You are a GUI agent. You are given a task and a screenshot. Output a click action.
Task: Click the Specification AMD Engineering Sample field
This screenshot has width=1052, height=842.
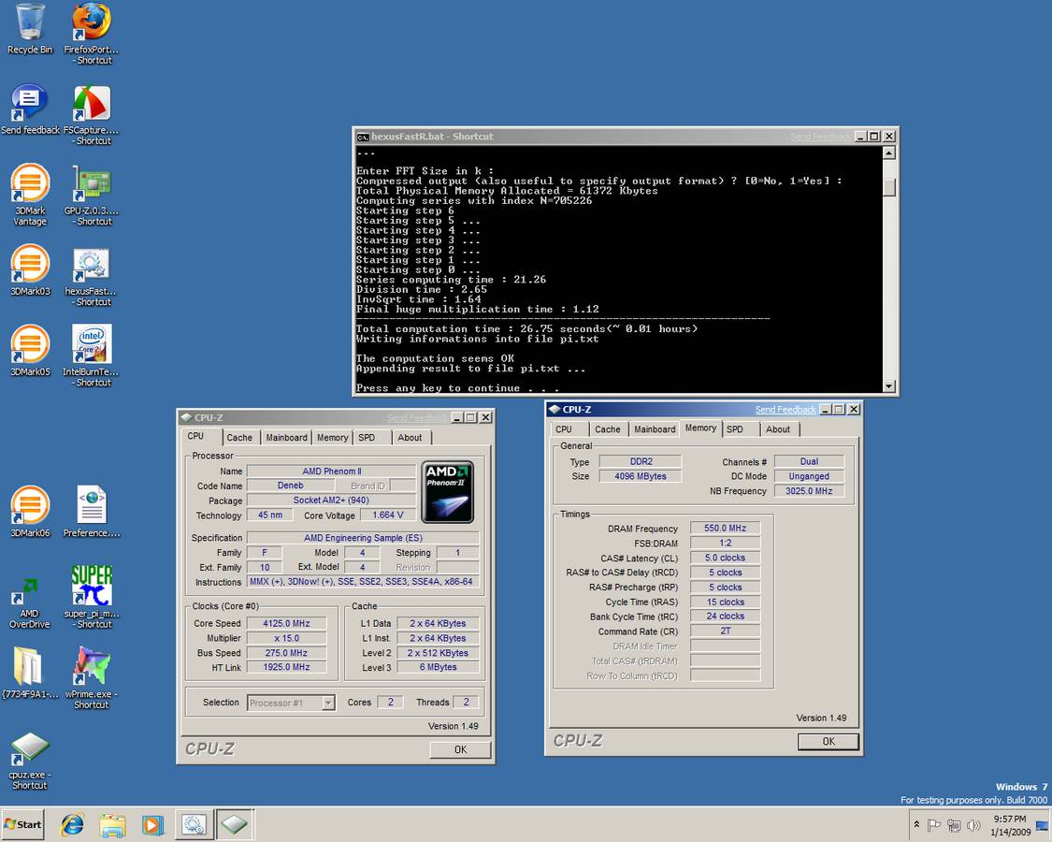pyautogui.click(x=363, y=538)
